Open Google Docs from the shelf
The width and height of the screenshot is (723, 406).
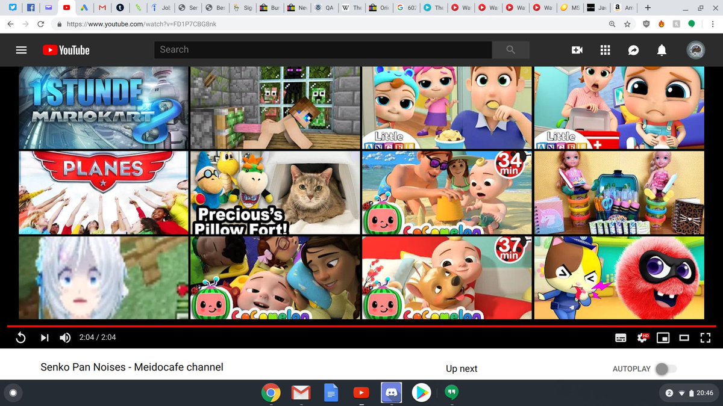331,393
